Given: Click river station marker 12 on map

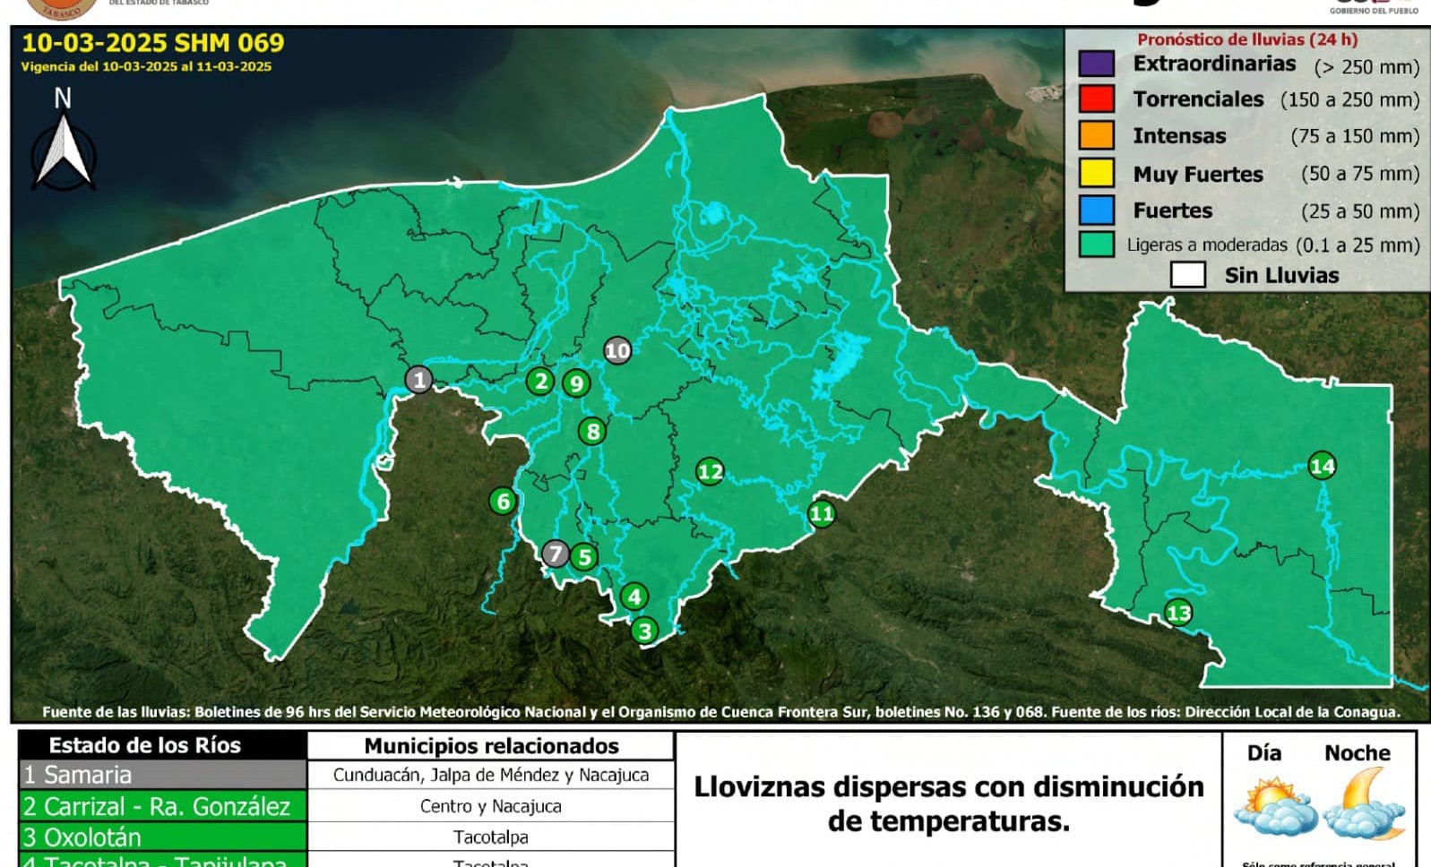Looking at the screenshot, I should 710,471.
